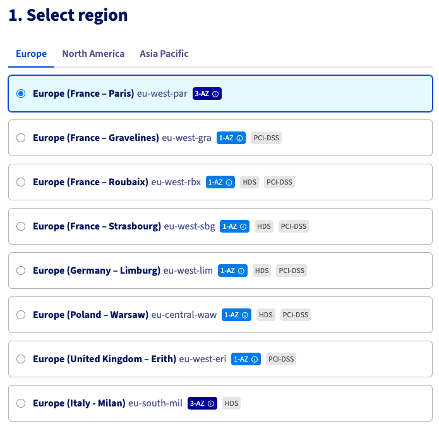Click the HDS tag on Milan row

pos(232,404)
